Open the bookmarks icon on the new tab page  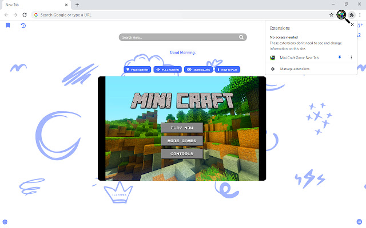point(8,25)
